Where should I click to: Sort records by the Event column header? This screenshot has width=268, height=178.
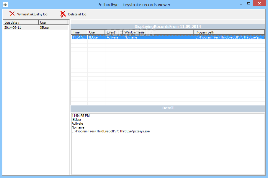114,32
